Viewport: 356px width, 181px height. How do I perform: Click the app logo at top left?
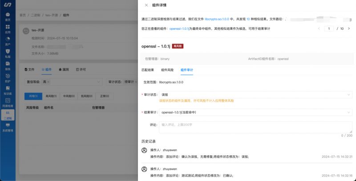point(8,5)
